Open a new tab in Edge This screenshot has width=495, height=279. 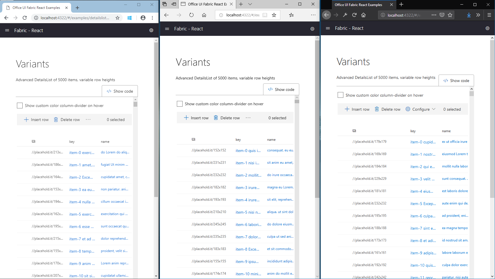pyautogui.click(x=241, y=4)
